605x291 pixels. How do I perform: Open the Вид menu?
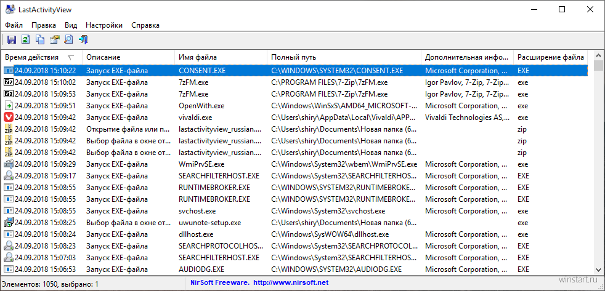71,25
